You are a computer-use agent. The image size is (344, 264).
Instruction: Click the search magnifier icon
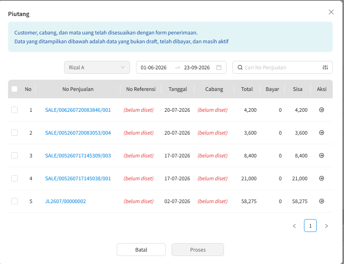[x=240, y=67]
